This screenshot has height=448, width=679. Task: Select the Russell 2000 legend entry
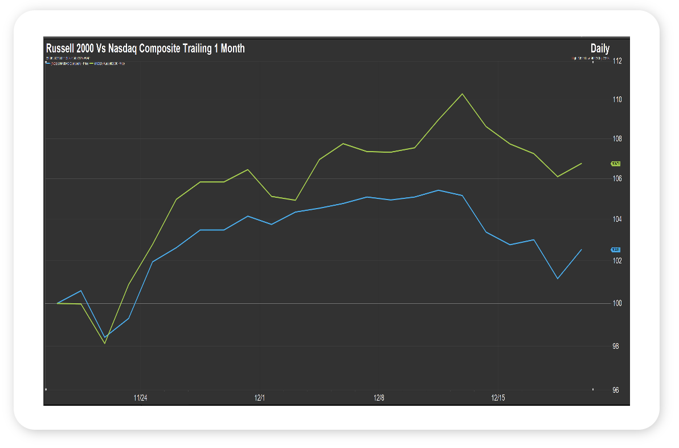click(x=108, y=63)
